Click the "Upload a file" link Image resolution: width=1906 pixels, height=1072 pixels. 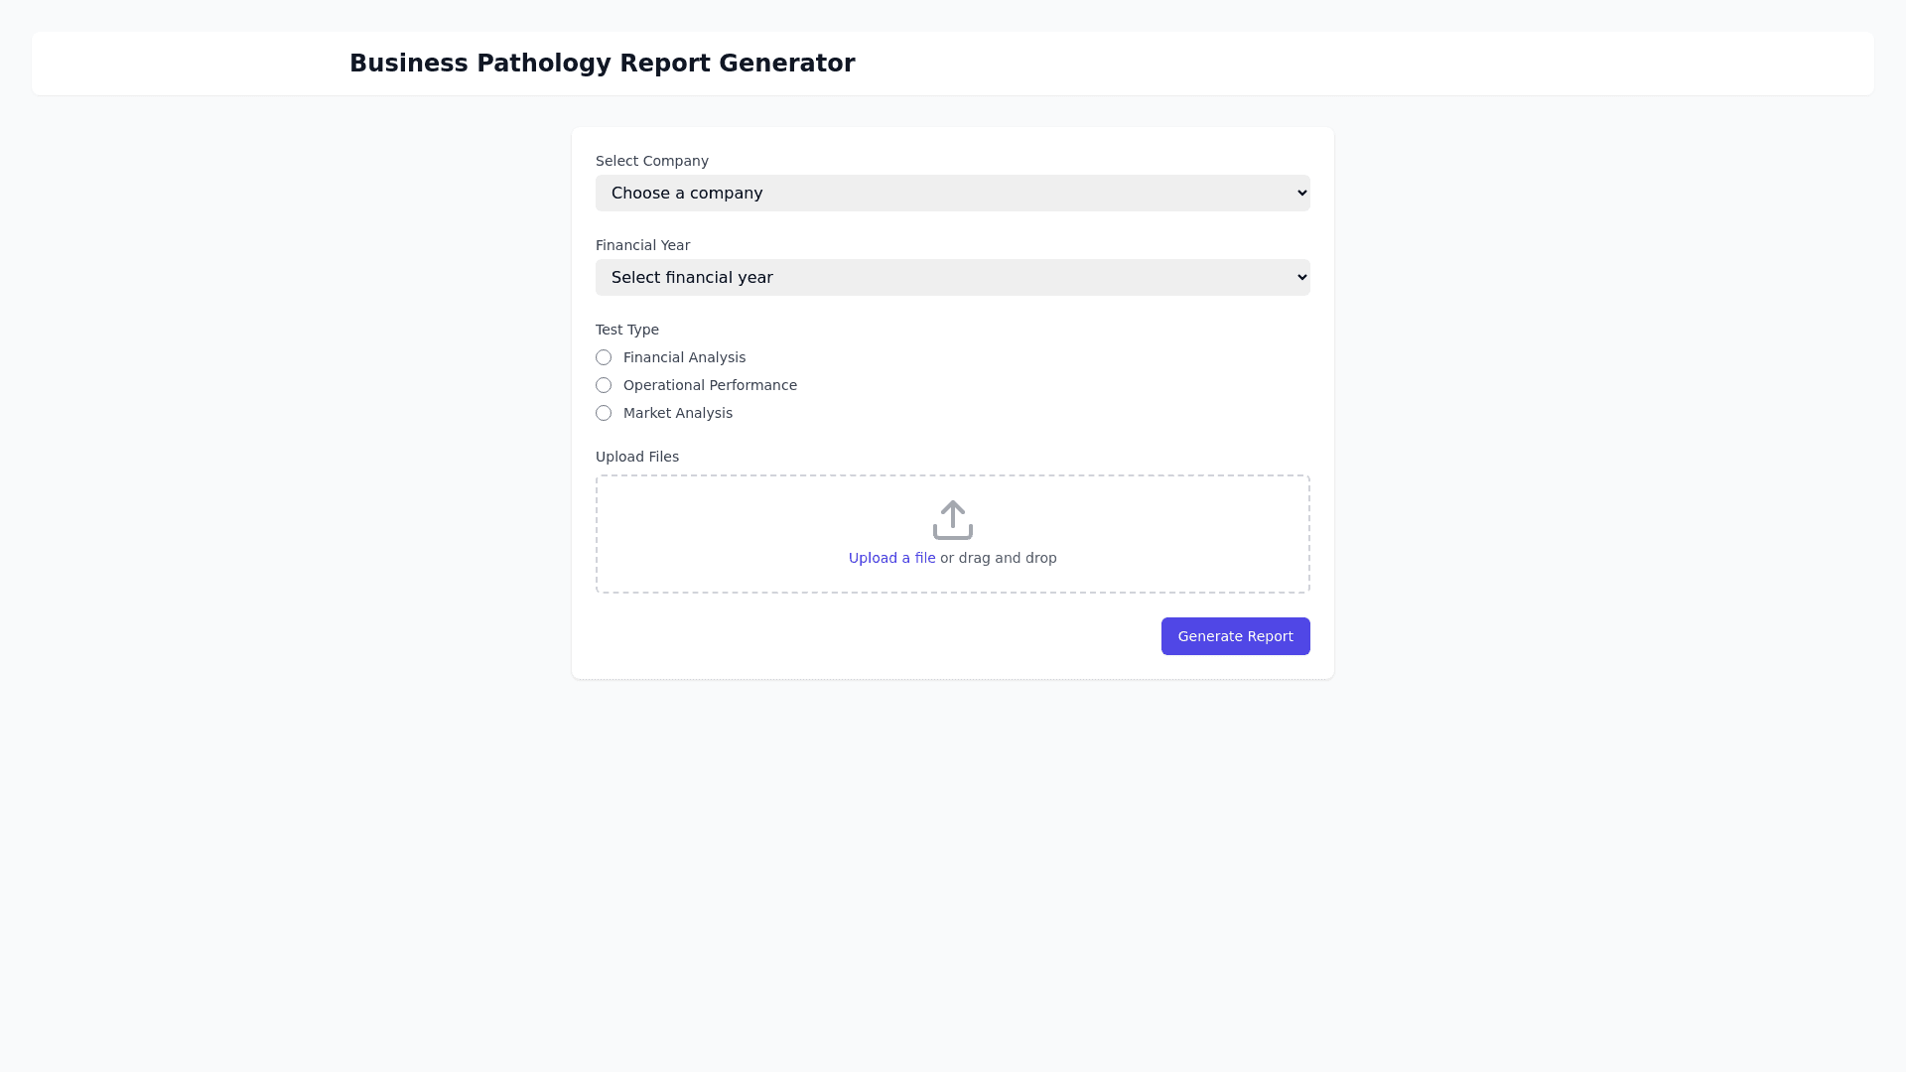point(891,558)
